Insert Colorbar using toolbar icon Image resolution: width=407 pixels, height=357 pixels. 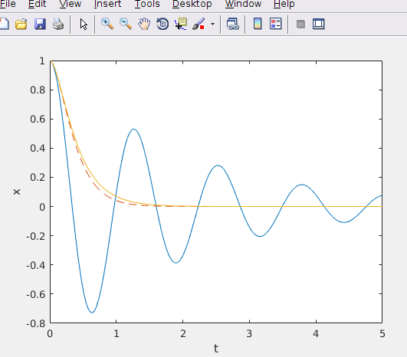tap(258, 24)
